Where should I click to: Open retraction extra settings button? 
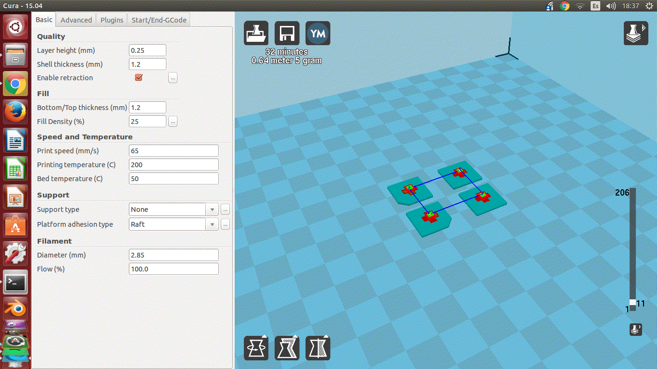[173, 78]
